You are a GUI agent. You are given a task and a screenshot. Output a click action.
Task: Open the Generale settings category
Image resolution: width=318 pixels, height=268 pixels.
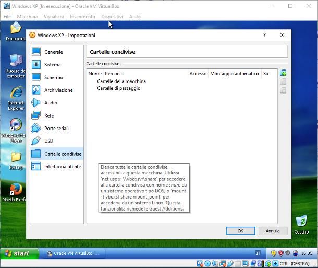coord(57,52)
